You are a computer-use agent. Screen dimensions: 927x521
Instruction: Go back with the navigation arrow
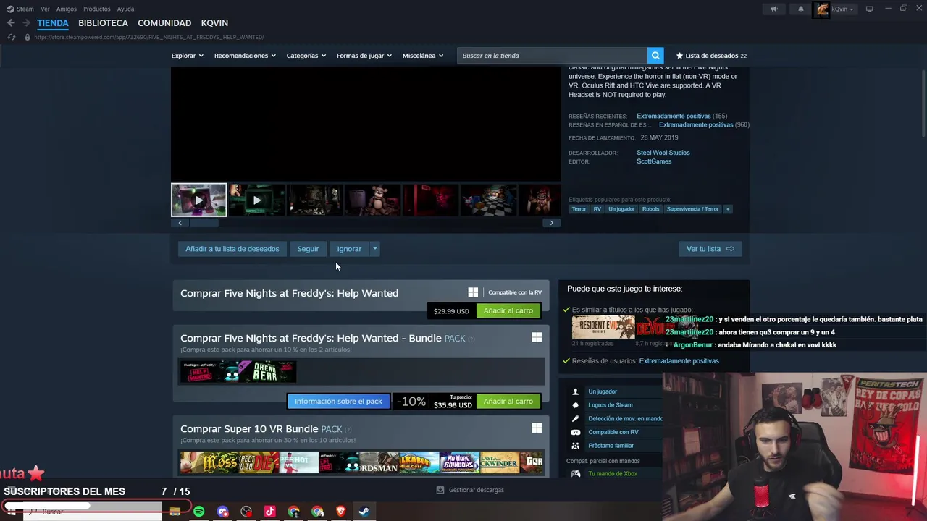(x=11, y=23)
